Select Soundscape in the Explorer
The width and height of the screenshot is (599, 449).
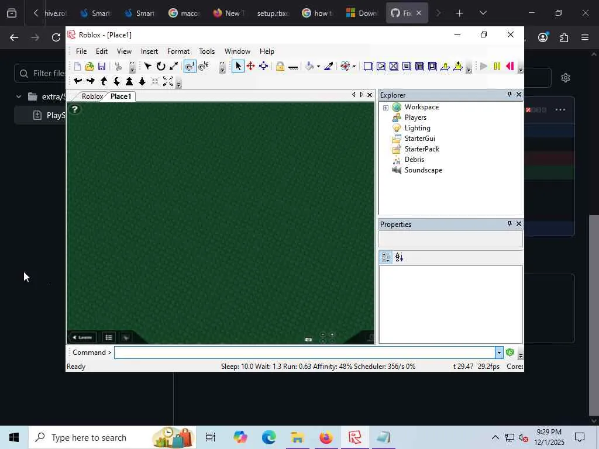[x=424, y=170]
